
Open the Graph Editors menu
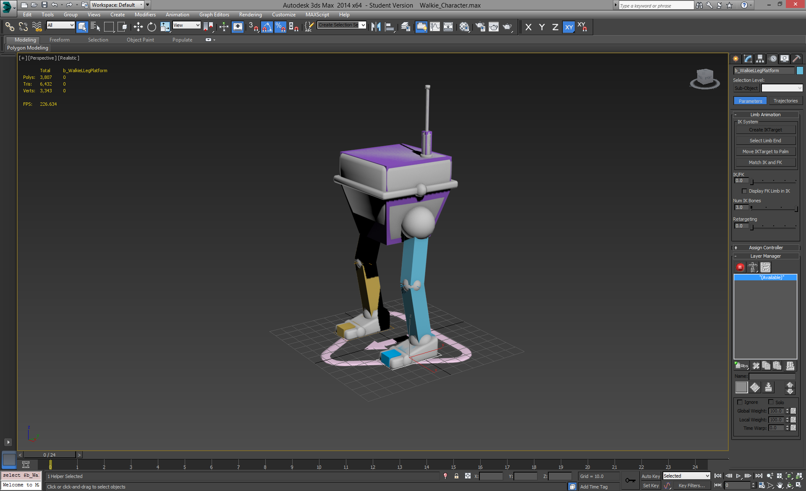214,15
